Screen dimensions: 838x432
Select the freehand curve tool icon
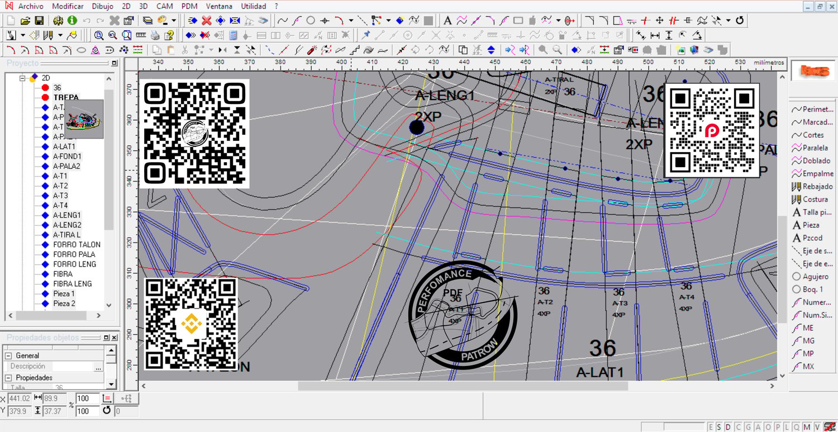coord(282,21)
